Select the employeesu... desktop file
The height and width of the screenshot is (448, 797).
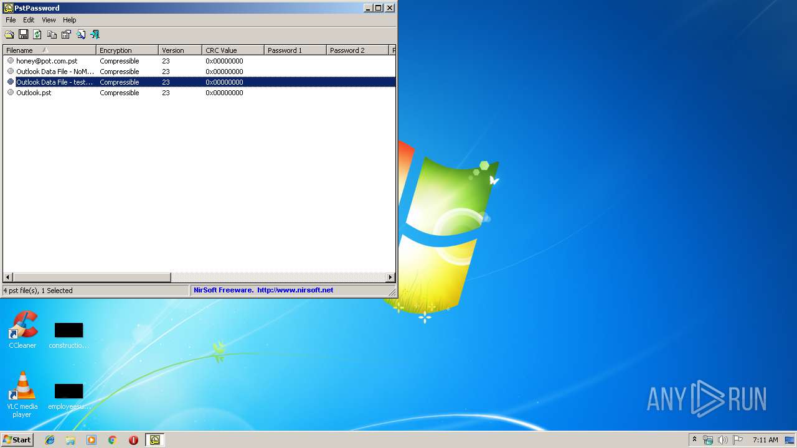click(68, 396)
